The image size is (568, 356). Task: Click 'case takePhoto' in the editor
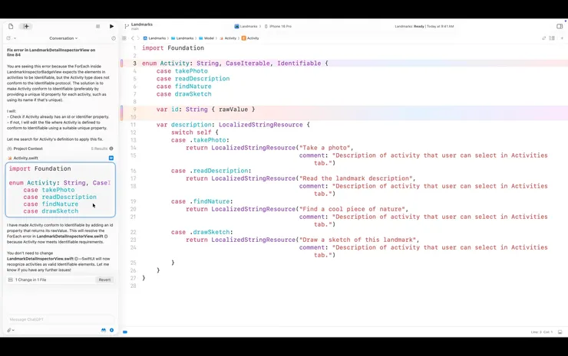point(182,71)
